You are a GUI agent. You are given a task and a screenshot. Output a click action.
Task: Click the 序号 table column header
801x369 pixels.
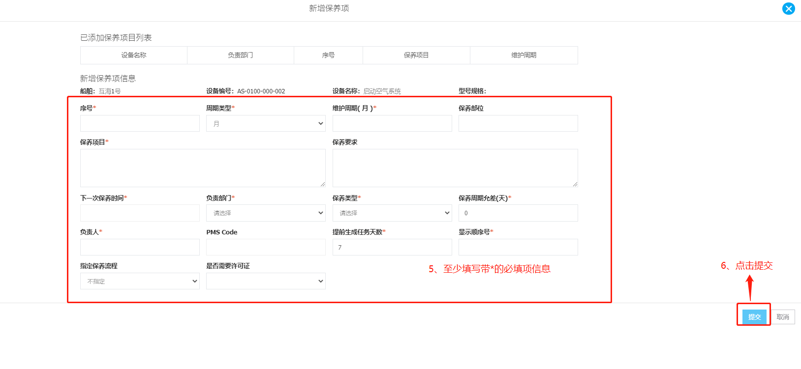328,55
